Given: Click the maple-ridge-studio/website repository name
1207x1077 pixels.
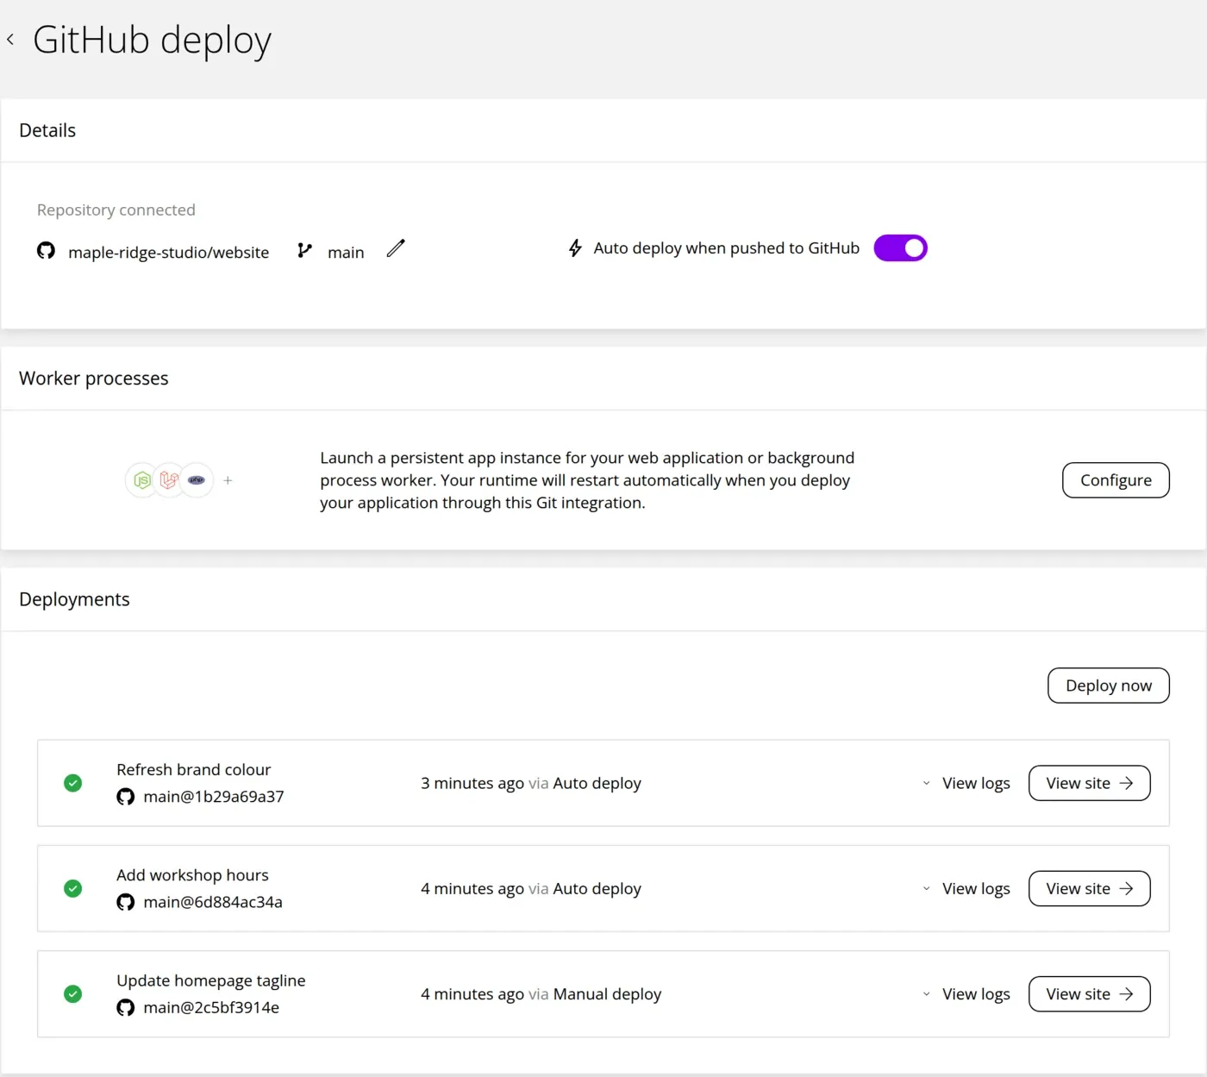Looking at the screenshot, I should 169,252.
